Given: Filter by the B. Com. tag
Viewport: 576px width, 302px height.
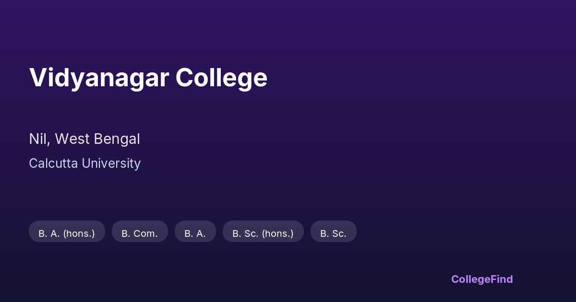Looking at the screenshot, I should pyautogui.click(x=140, y=233).
